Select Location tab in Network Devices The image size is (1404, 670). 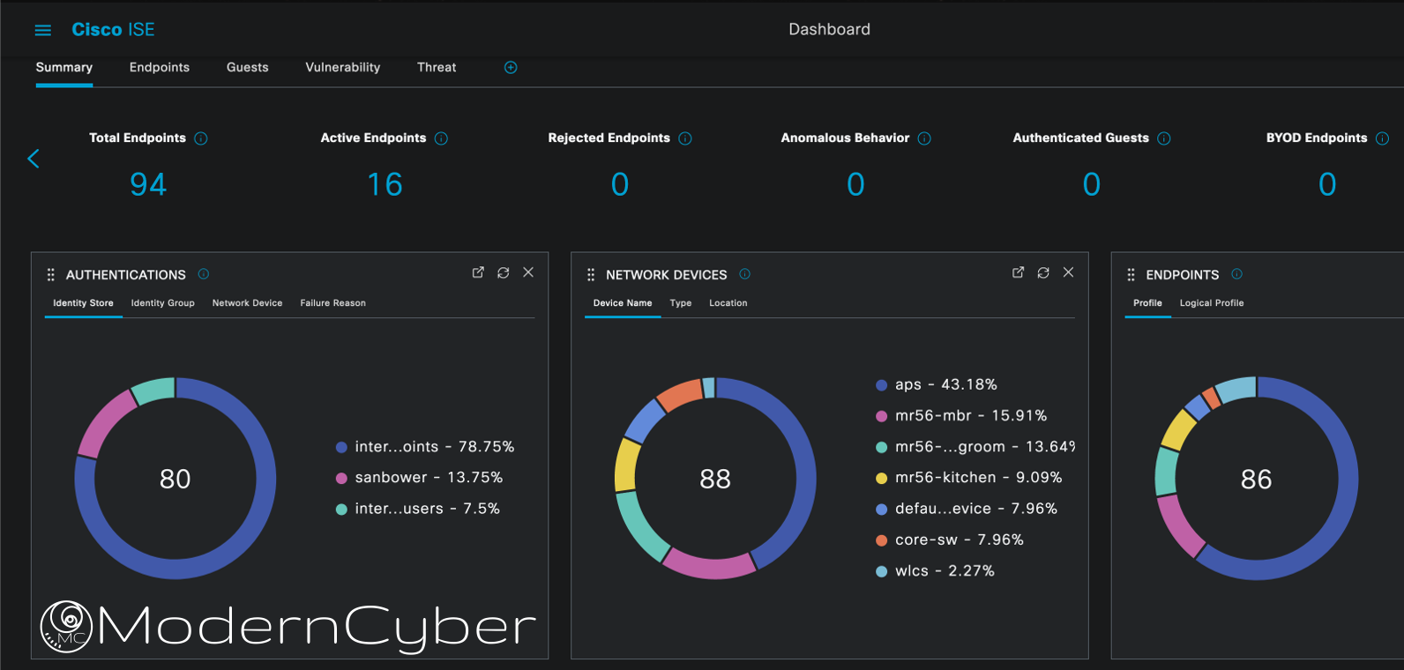click(728, 303)
